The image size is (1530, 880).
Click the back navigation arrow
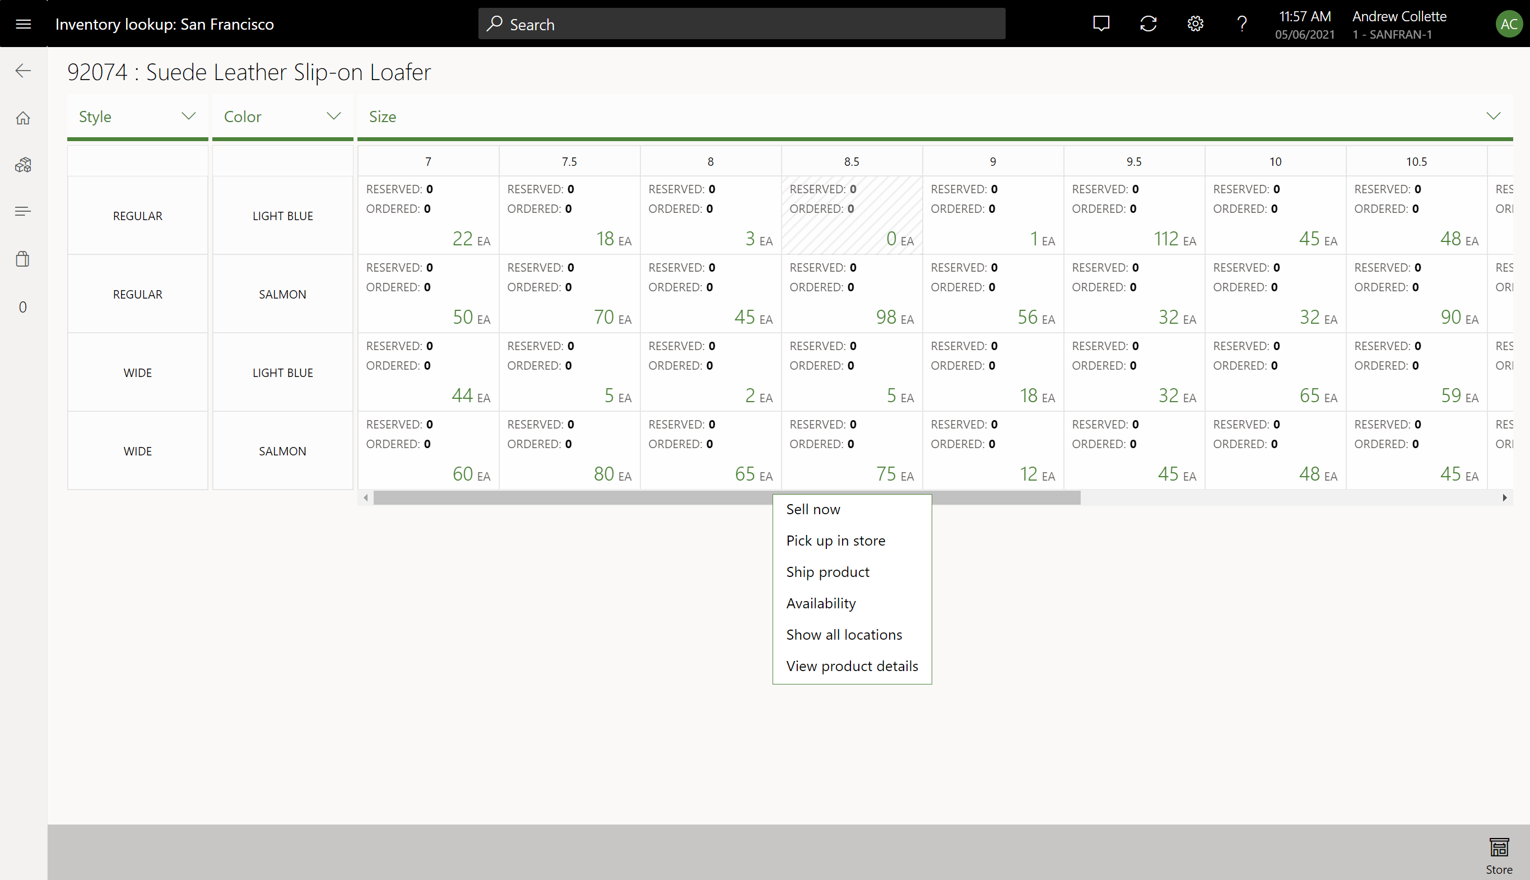(23, 71)
